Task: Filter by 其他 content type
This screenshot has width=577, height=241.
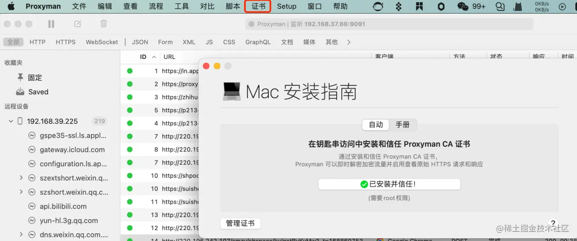Action: tap(332, 42)
